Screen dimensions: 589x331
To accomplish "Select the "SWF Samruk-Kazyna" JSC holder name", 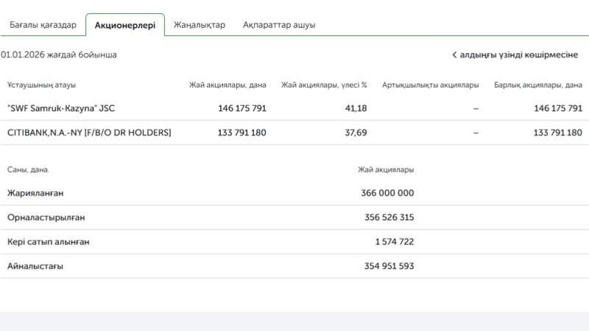I will coord(61,109).
